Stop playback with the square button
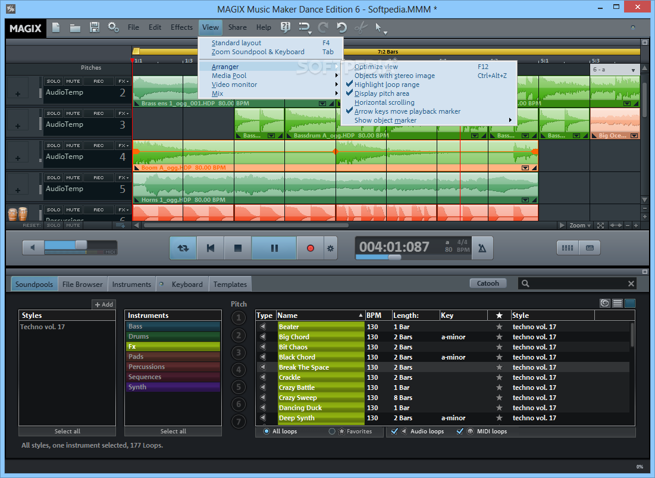This screenshot has width=655, height=478. click(238, 248)
